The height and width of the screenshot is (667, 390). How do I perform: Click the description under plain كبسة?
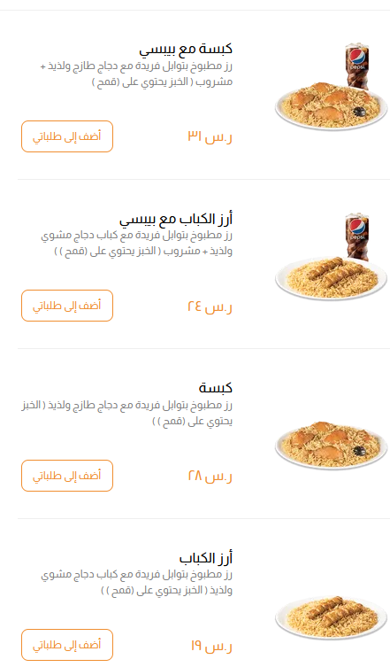[127, 413]
